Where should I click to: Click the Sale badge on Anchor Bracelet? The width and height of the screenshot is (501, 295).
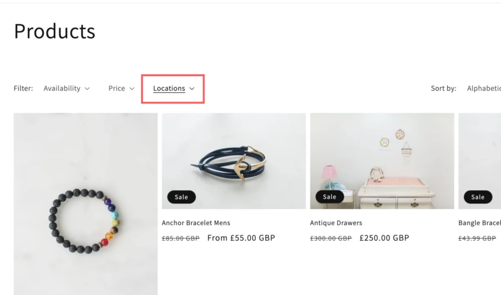tap(181, 197)
